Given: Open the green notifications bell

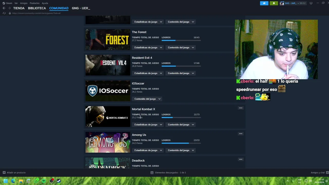Looking at the screenshot, I should pos(274,3).
